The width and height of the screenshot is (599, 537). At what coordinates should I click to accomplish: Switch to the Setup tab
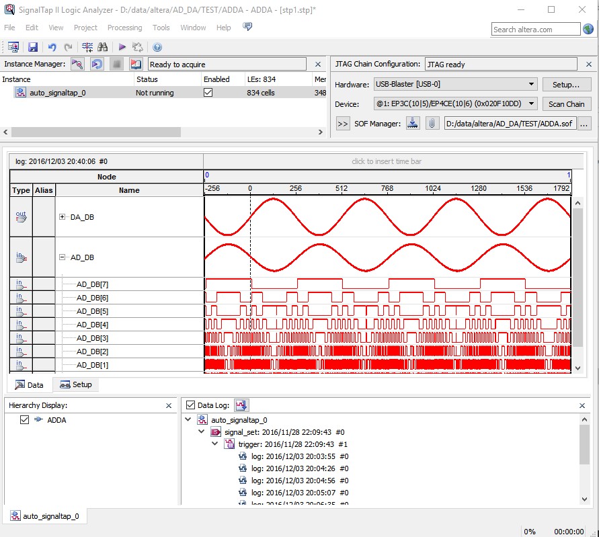tap(76, 385)
